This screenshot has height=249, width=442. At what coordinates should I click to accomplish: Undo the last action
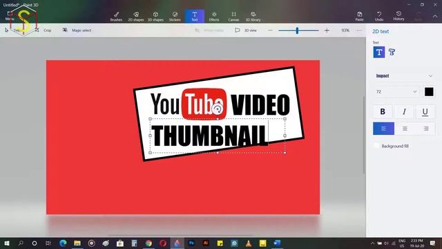[379, 17]
